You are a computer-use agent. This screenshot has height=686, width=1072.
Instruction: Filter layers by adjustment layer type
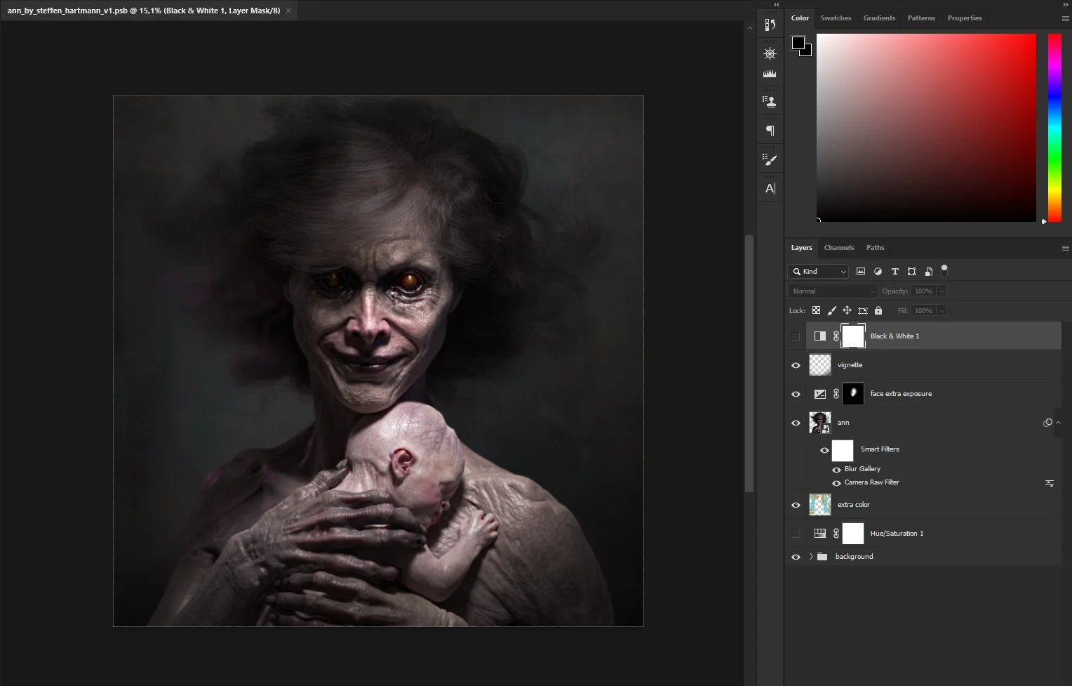[x=878, y=272]
